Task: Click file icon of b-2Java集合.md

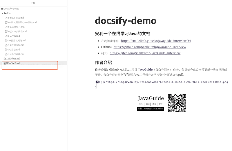Action: pos(6,27)
